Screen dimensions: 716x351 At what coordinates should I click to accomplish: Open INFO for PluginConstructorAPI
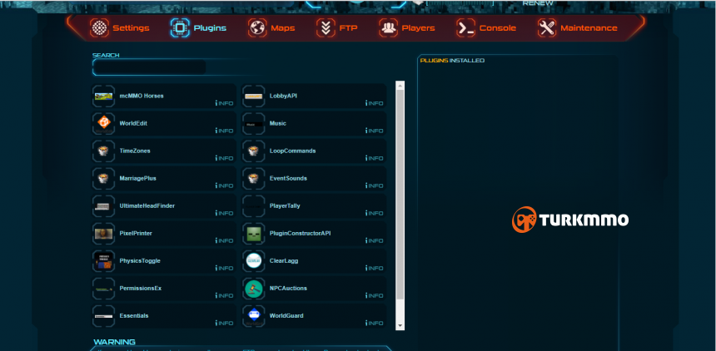374,240
